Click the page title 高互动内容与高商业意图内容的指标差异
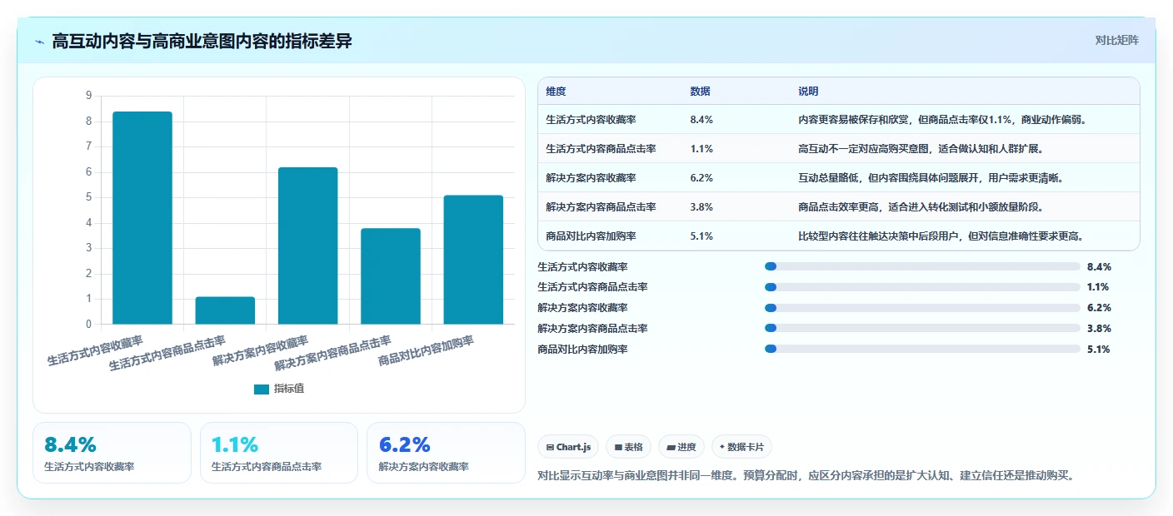The height and width of the screenshot is (516, 1173). (202, 42)
